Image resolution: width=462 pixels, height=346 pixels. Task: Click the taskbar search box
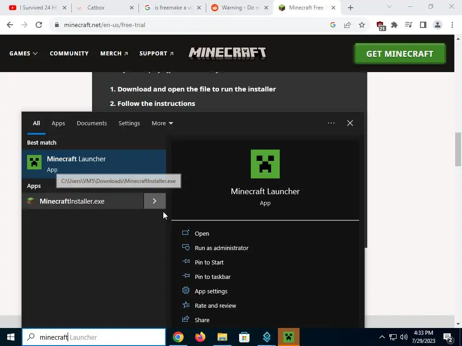point(94,337)
